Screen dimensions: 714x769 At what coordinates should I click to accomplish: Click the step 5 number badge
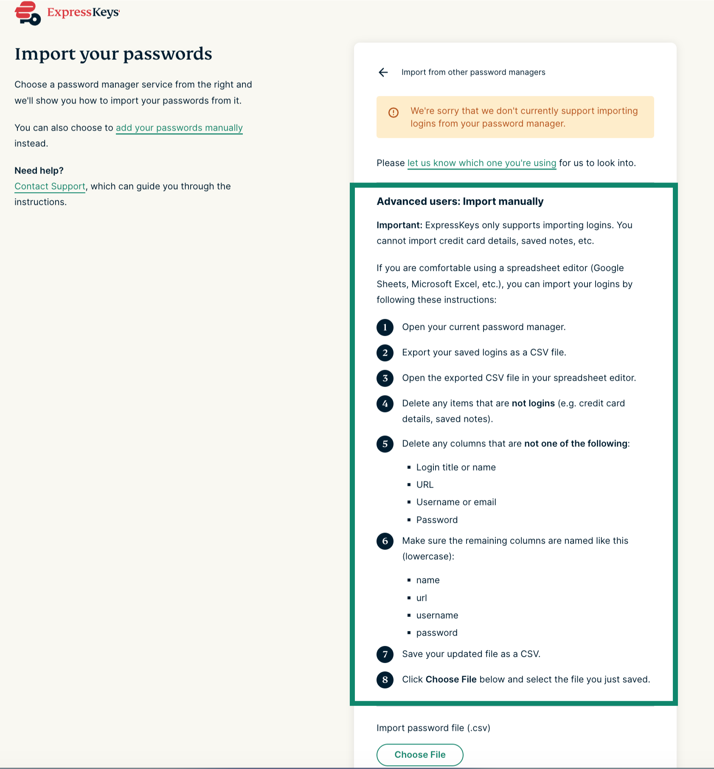(385, 444)
